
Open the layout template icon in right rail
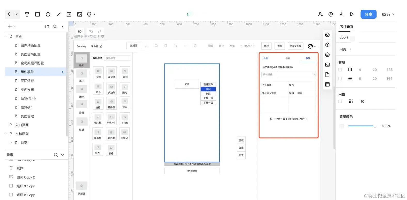click(327, 84)
